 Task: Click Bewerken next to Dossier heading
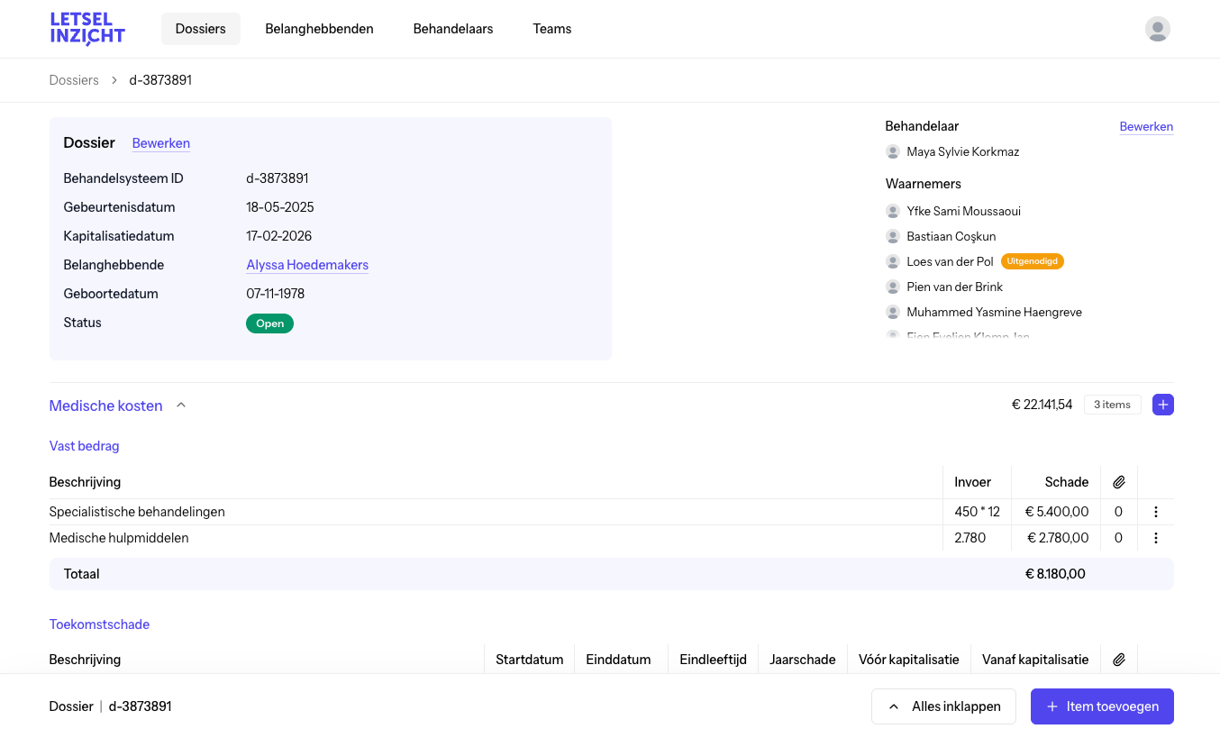tap(161, 143)
